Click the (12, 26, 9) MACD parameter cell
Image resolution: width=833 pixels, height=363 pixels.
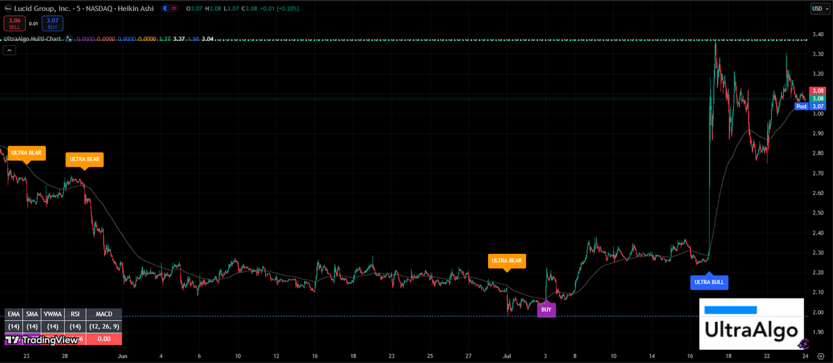click(x=104, y=326)
